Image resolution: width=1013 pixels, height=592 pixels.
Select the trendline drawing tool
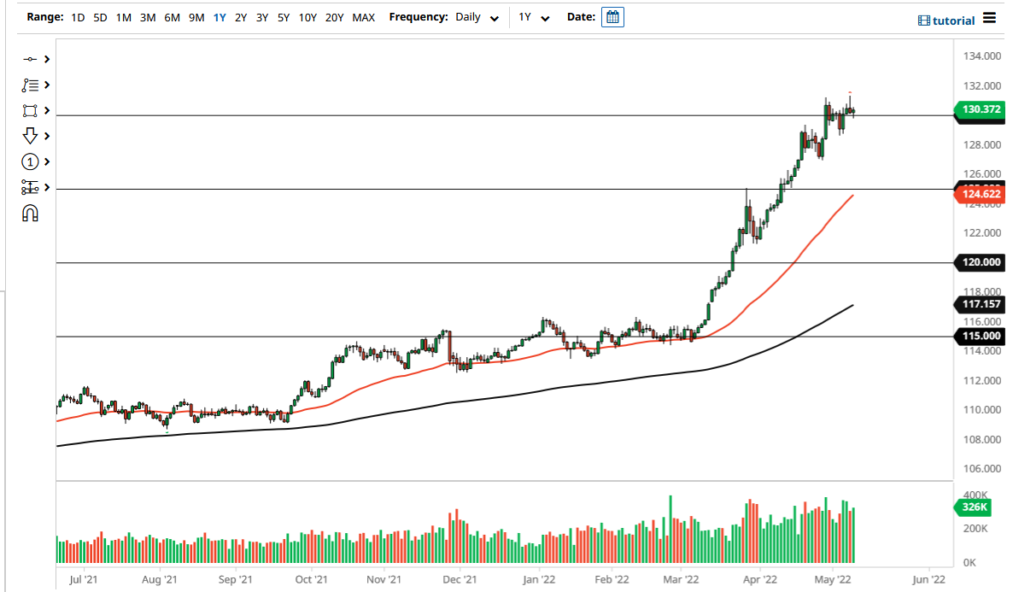[x=30, y=59]
